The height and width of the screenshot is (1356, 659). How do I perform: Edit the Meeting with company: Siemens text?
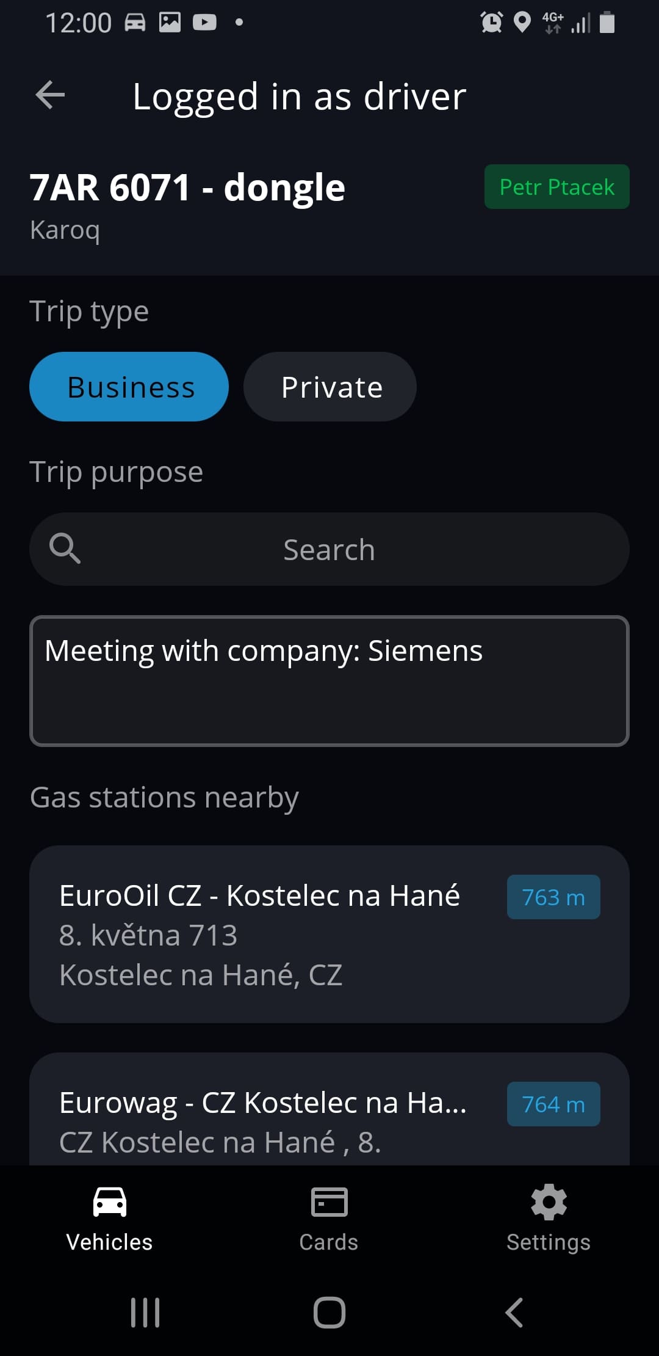coord(329,680)
